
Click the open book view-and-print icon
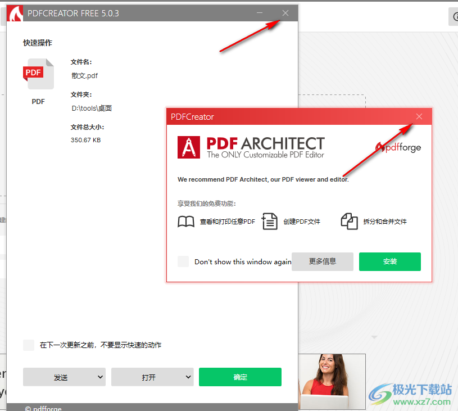pyautogui.click(x=186, y=222)
